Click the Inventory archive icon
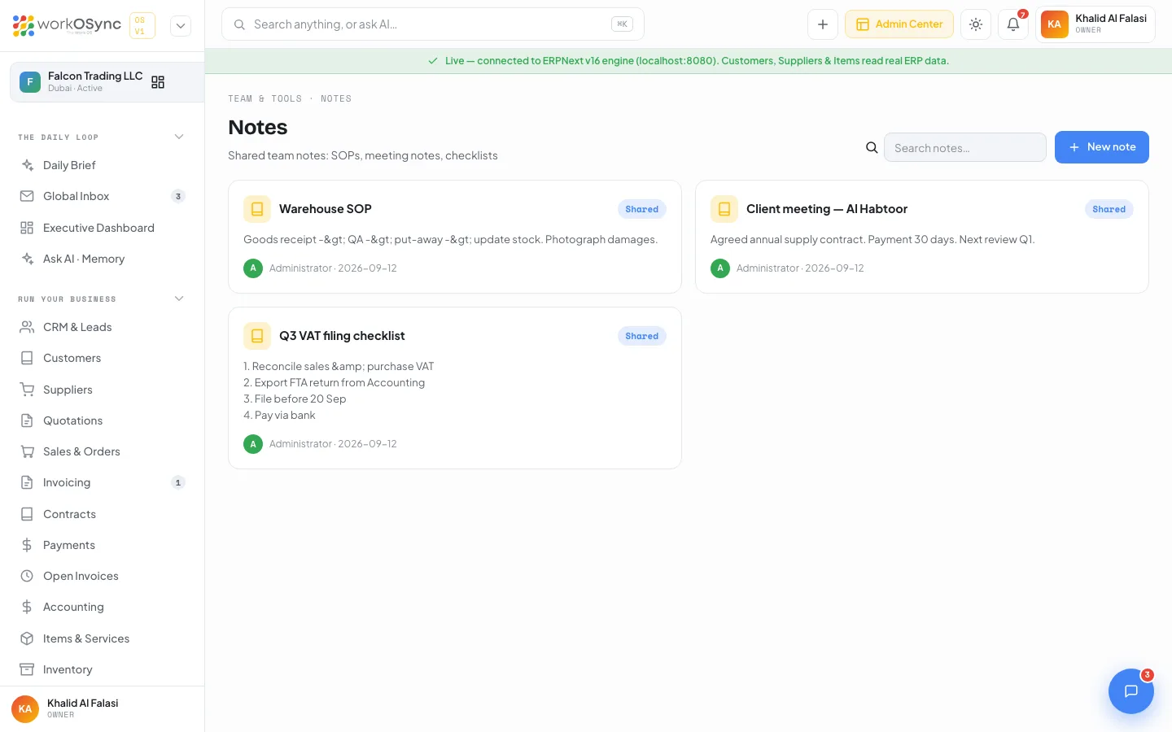Viewport: 1172px width, 732px height. pyautogui.click(x=27, y=669)
